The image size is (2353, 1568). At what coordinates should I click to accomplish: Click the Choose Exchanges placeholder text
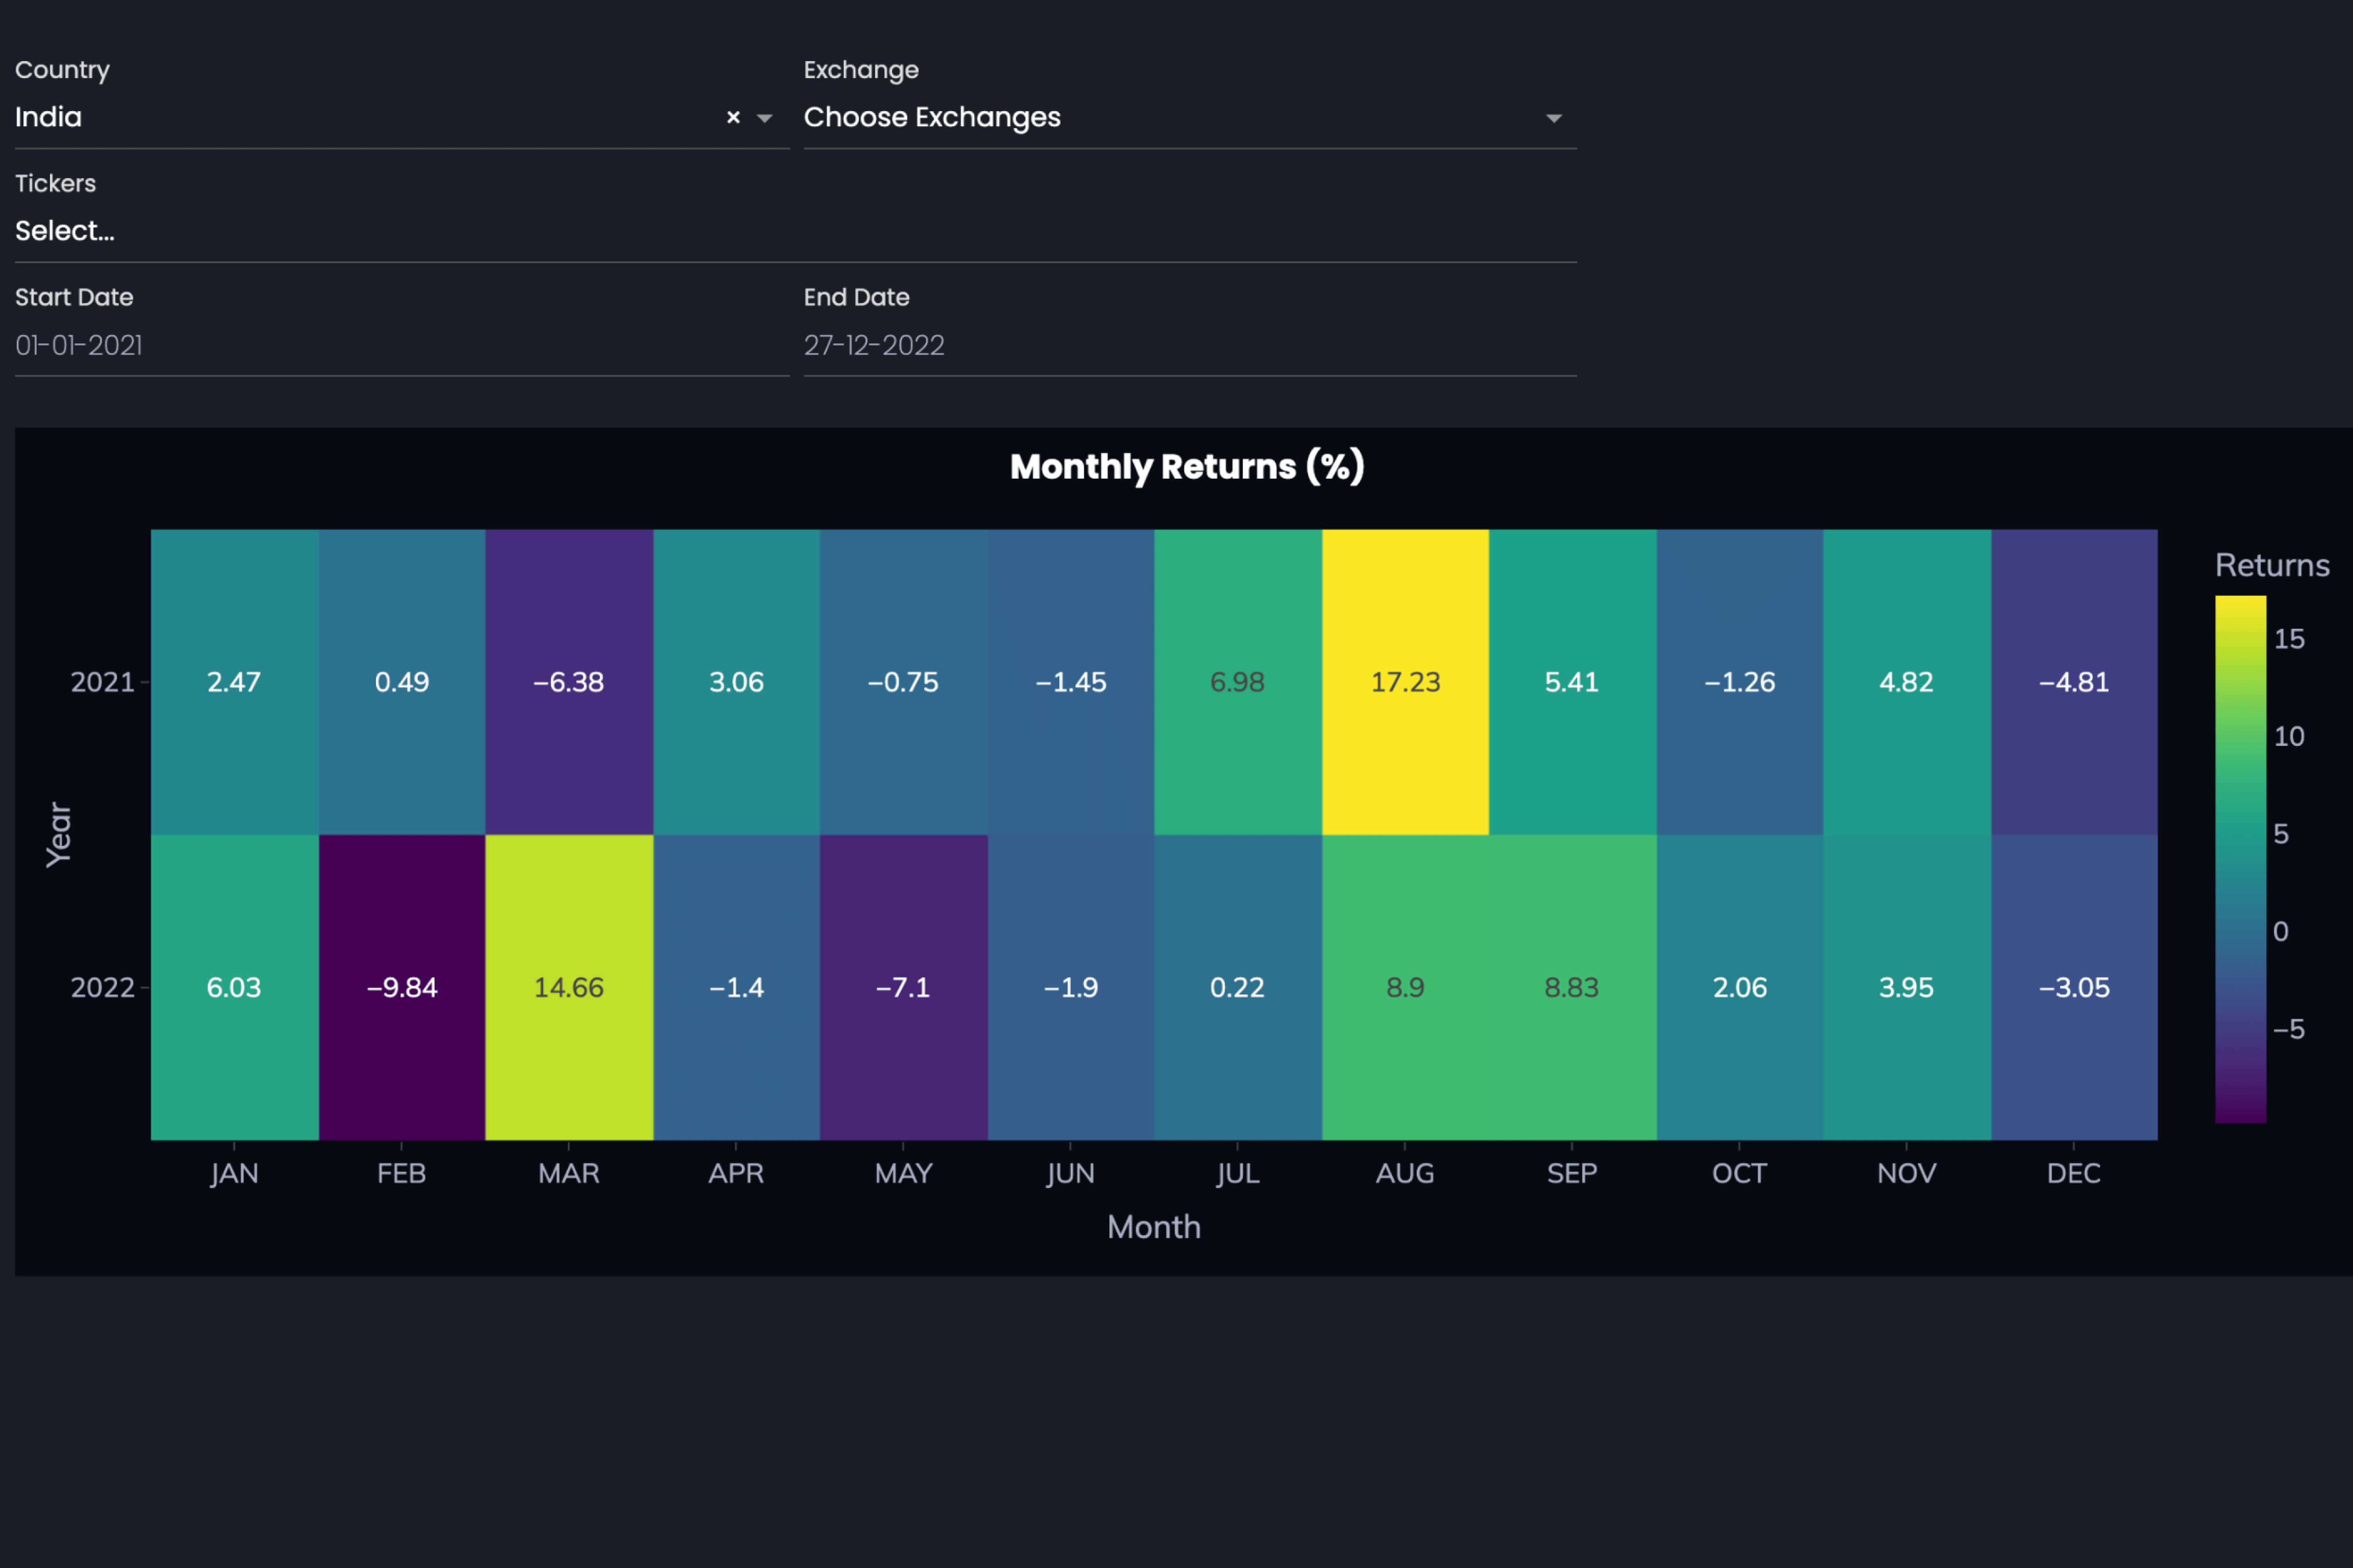[x=932, y=117]
